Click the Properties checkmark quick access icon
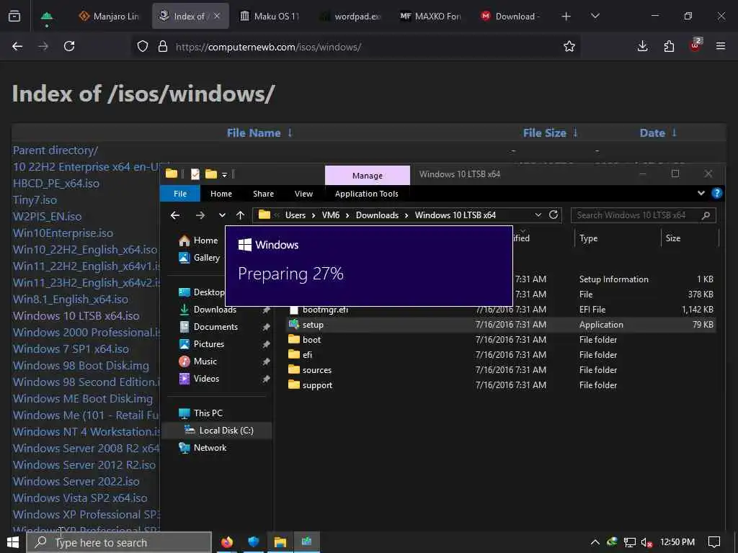 195,174
